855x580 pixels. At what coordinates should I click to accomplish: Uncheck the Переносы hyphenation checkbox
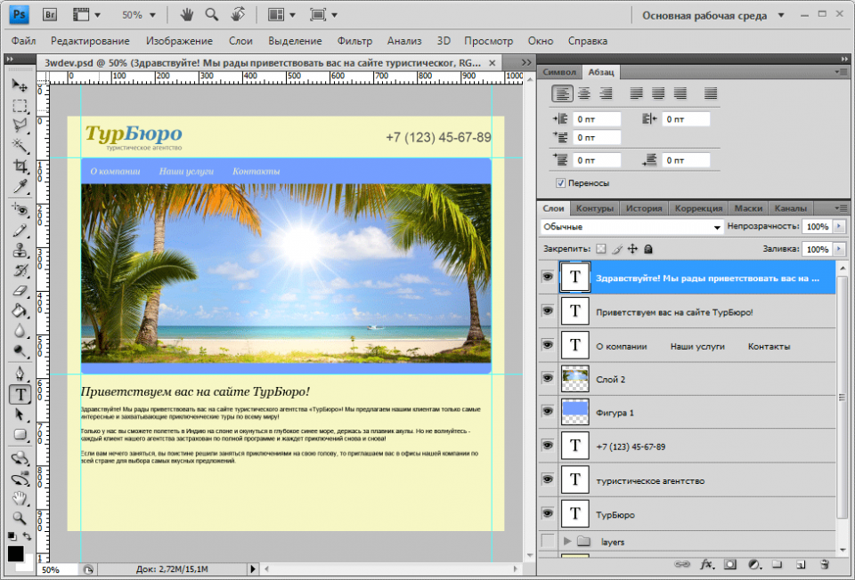(x=560, y=182)
